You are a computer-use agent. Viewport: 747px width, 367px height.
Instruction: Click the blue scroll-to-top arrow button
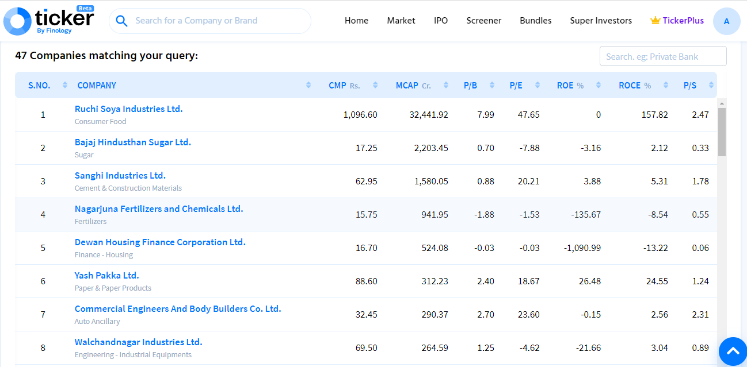coord(733,351)
